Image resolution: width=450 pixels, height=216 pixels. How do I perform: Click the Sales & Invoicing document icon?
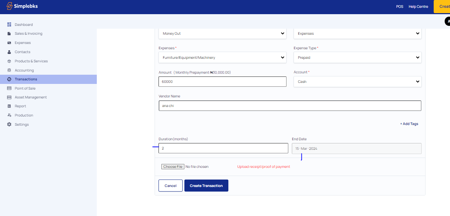[x=9, y=34]
